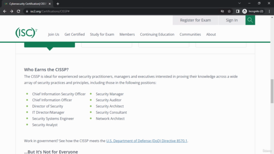Select the Cybersecurity Certification browser tab
274x154 pixels.
[27, 4]
